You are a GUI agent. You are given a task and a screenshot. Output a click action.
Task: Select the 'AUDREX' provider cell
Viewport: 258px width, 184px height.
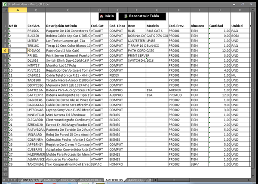[x=179, y=90]
